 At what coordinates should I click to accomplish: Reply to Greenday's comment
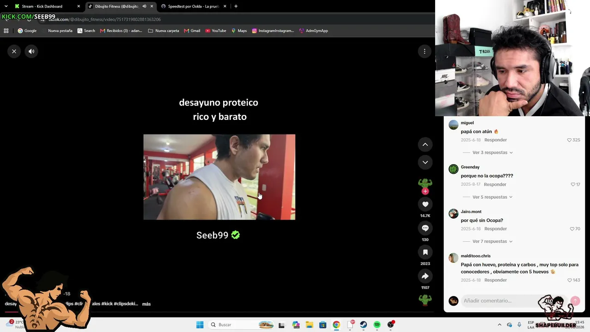tap(495, 184)
